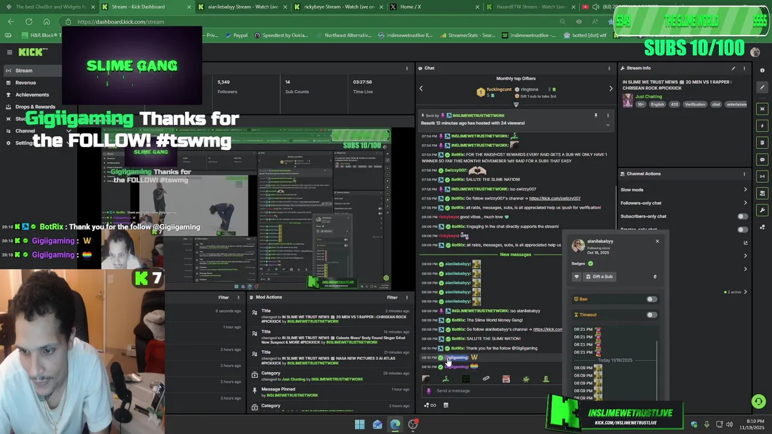Image resolution: width=772 pixels, height=434 pixels.
Task: Open the stats panel kebab menu
Action: (x=407, y=68)
